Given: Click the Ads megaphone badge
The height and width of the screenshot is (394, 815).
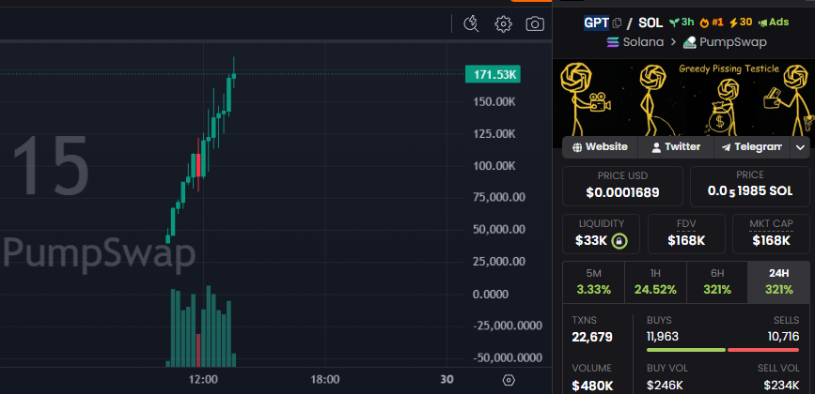Looking at the screenshot, I should click(x=774, y=23).
